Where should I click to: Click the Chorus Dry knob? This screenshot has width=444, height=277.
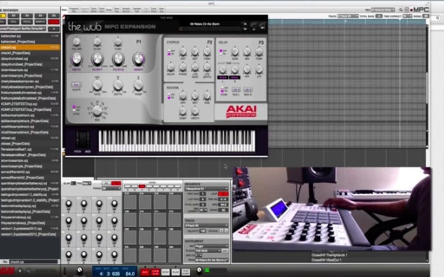(x=183, y=52)
